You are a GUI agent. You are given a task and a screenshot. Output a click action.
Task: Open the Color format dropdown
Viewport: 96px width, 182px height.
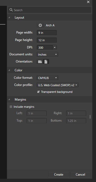point(47,78)
